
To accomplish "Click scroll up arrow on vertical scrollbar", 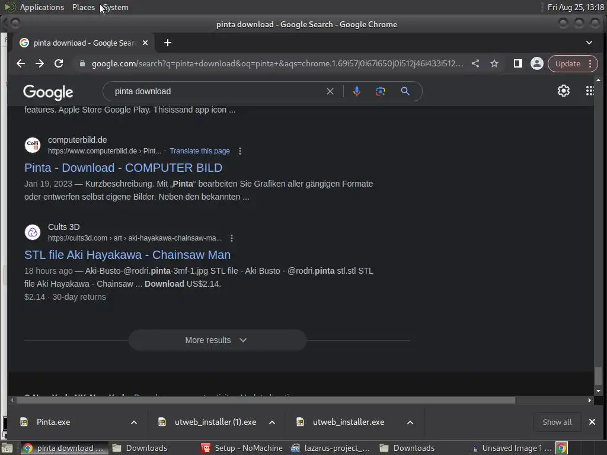I will [598, 80].
